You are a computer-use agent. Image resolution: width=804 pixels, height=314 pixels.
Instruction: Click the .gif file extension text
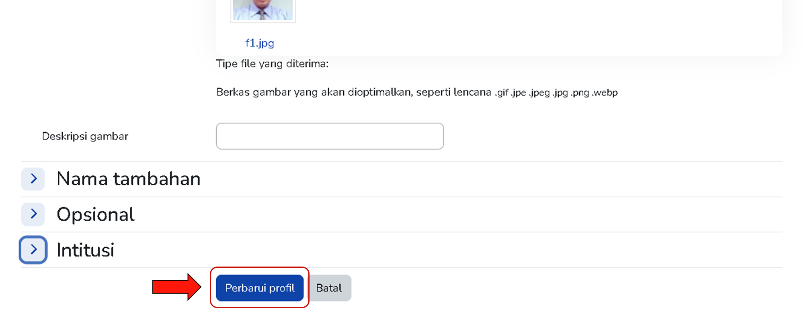pyautogui.click(x=501, y=93)
